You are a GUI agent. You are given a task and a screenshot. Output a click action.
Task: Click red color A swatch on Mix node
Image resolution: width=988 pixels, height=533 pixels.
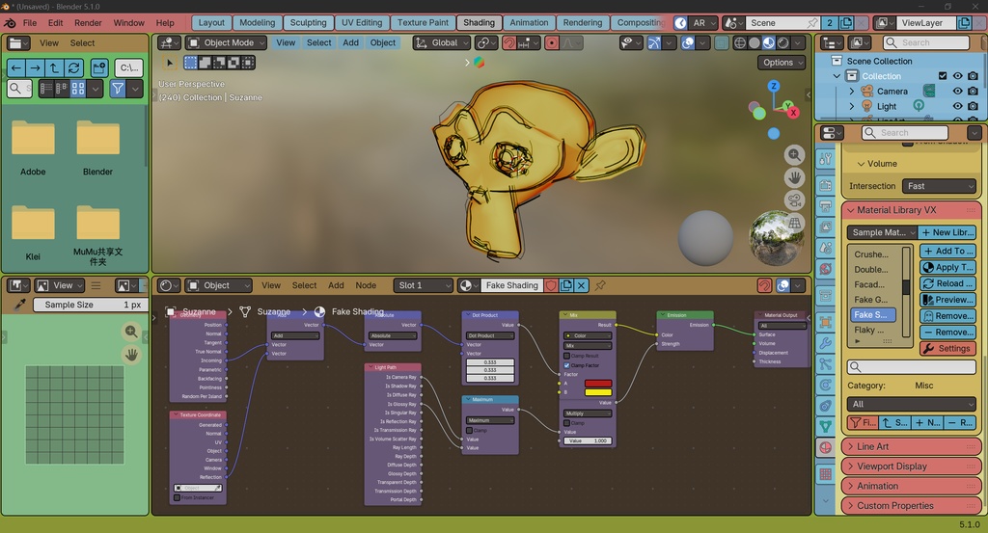click(598, 384)
